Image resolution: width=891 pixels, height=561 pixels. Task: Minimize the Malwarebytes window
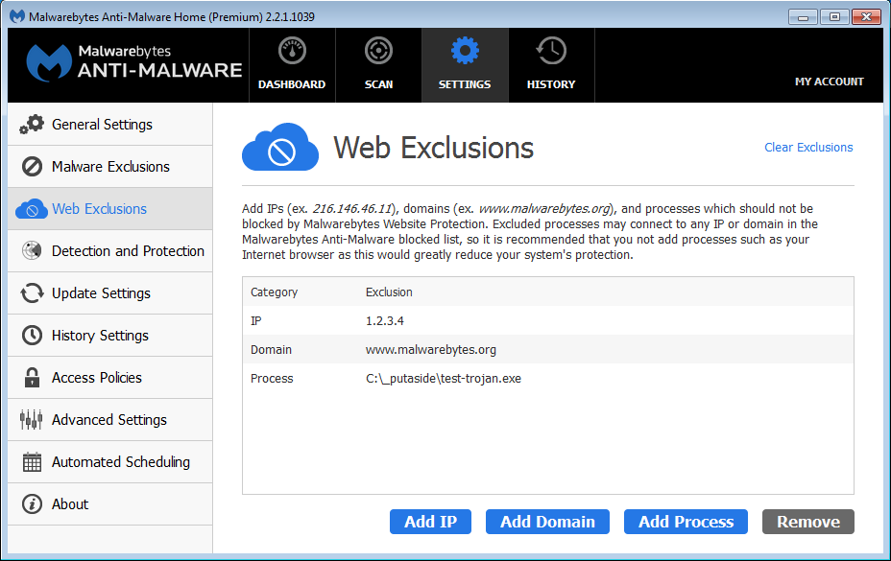[803, 16]
